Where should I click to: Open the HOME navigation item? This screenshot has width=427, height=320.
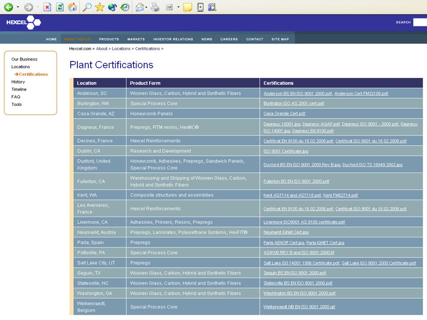coord(52,39)
